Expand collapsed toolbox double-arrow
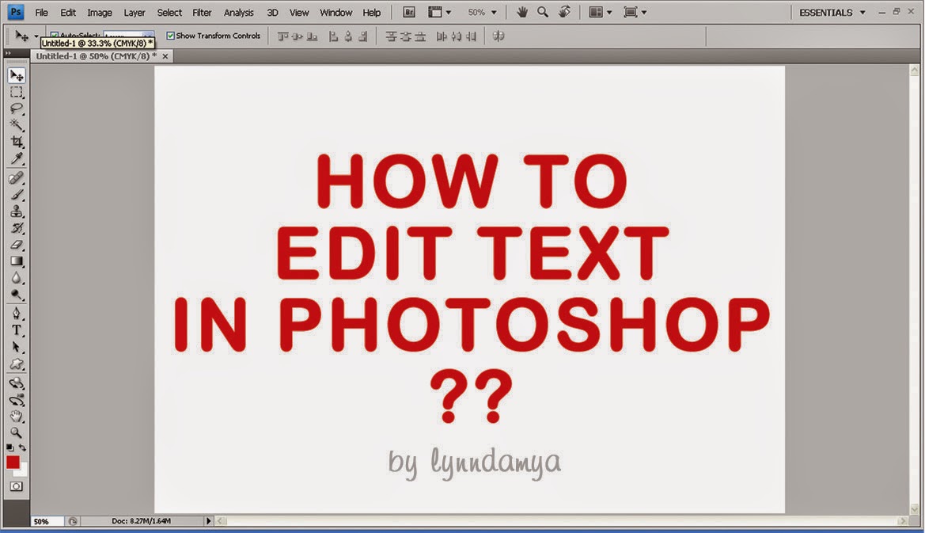The width and height of the screenshot is (925, 533). tap(8, 53)
